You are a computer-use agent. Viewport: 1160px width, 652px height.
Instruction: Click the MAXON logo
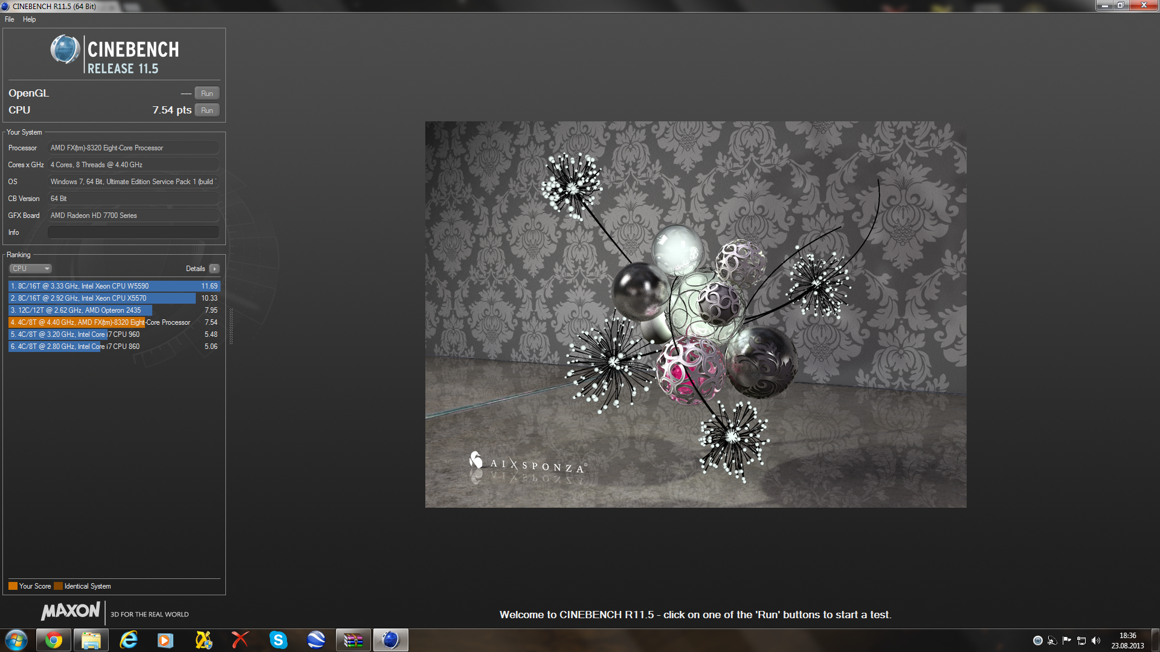71,611
